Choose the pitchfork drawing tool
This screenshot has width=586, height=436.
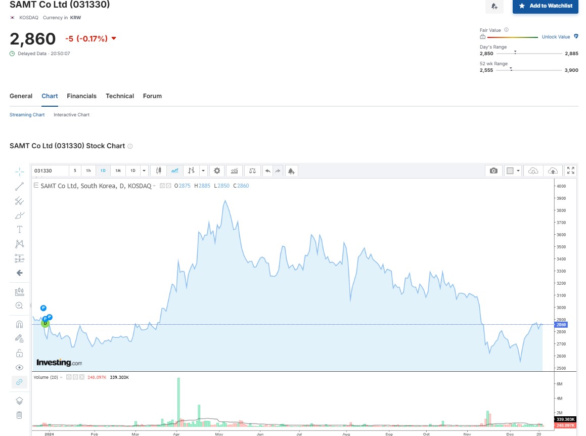(x=19, y=201)
